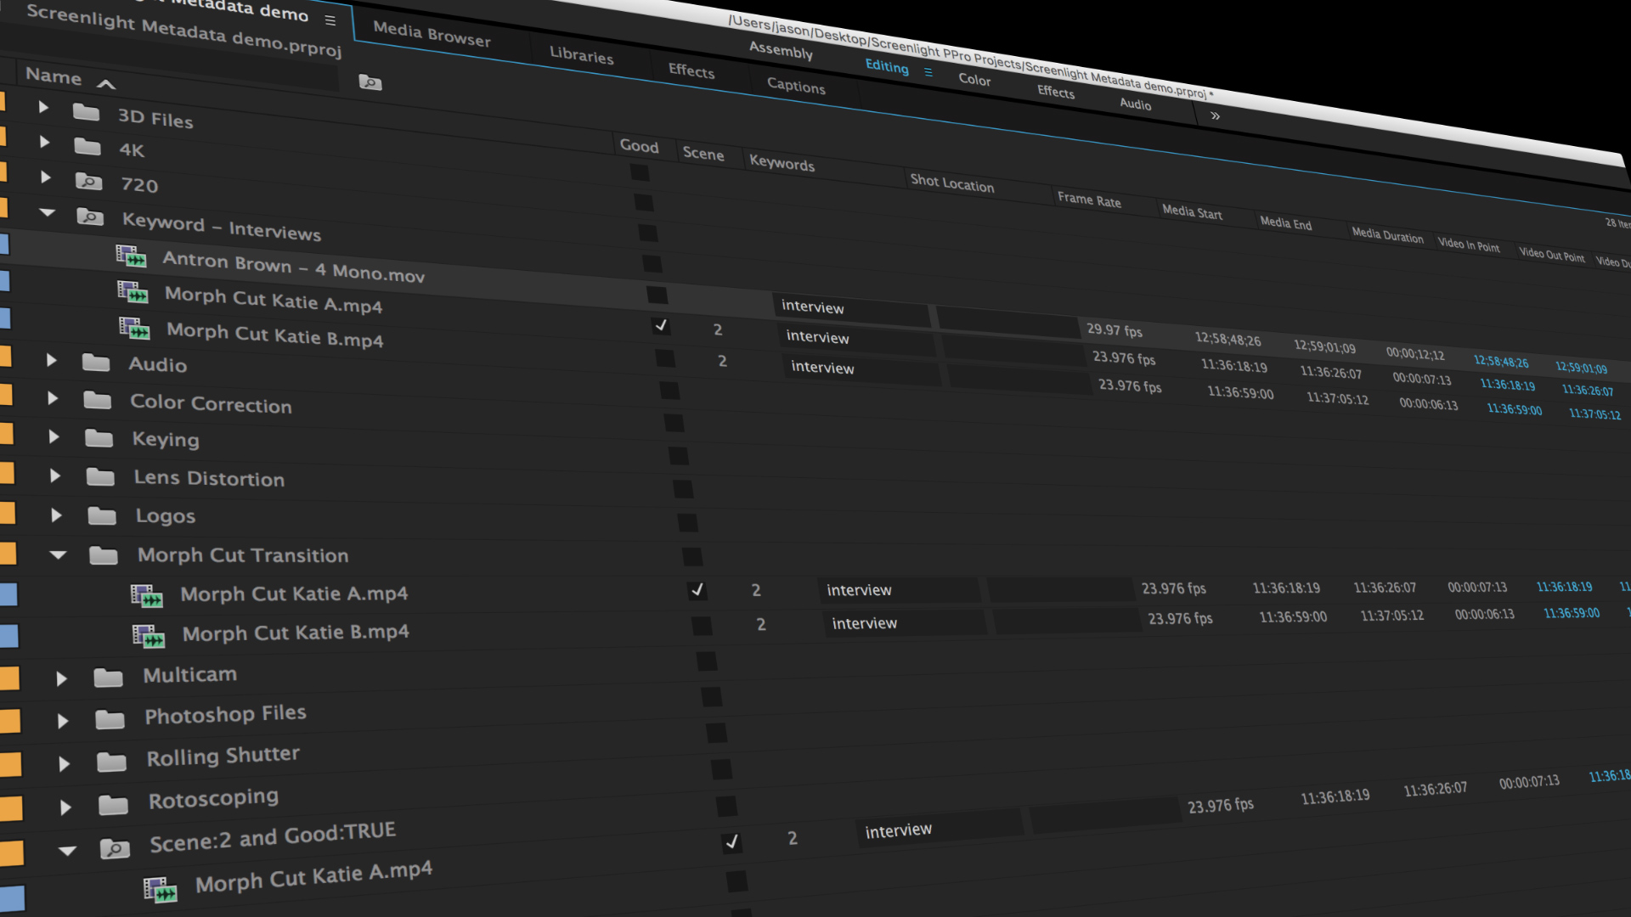
Task: Toggle Good checkbox on Multicam row
Action: pos(707,661)
